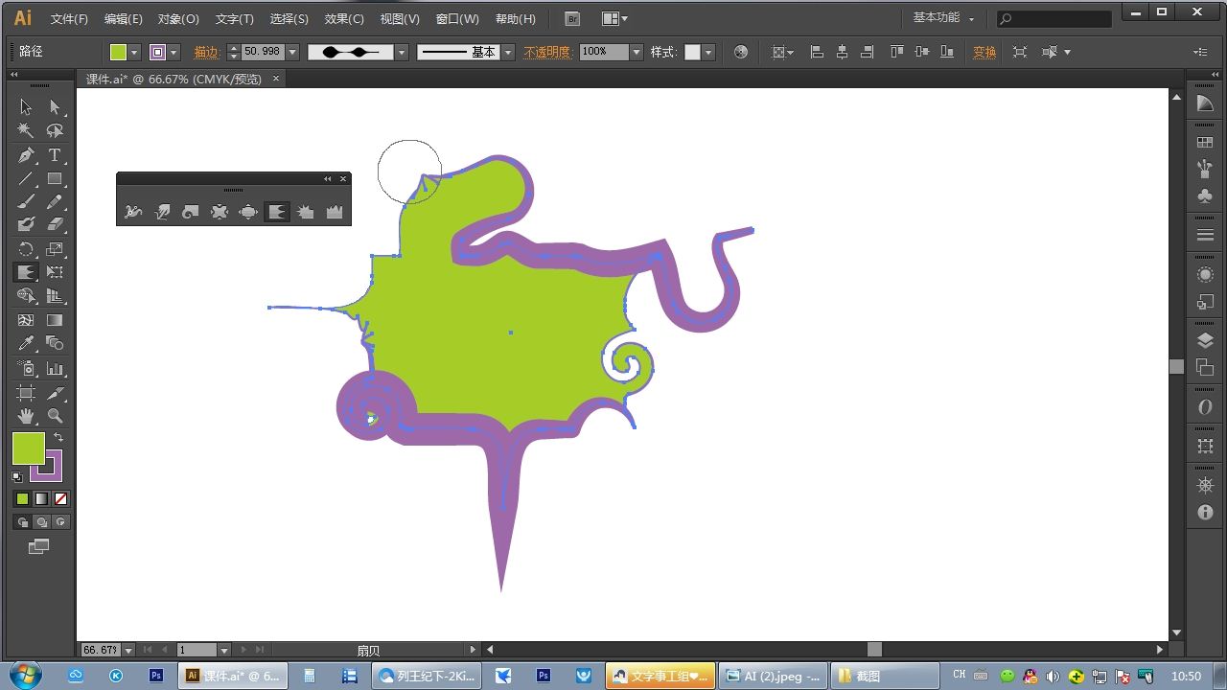Click the 变换 transform link
1227x690 pixels.
984,52
